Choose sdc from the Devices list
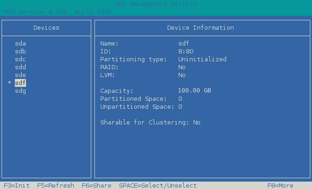312x189 pixels. point(20,59)
